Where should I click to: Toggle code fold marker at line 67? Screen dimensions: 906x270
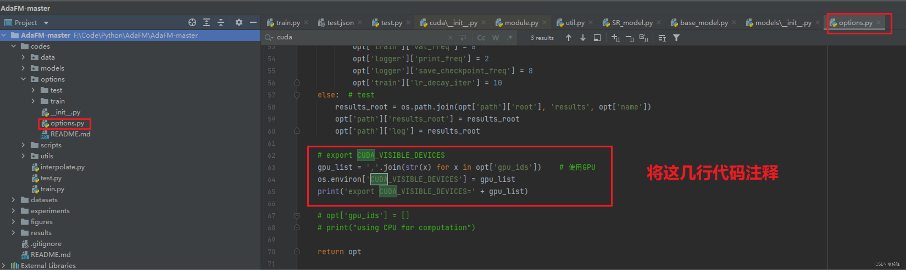(297, 216)
